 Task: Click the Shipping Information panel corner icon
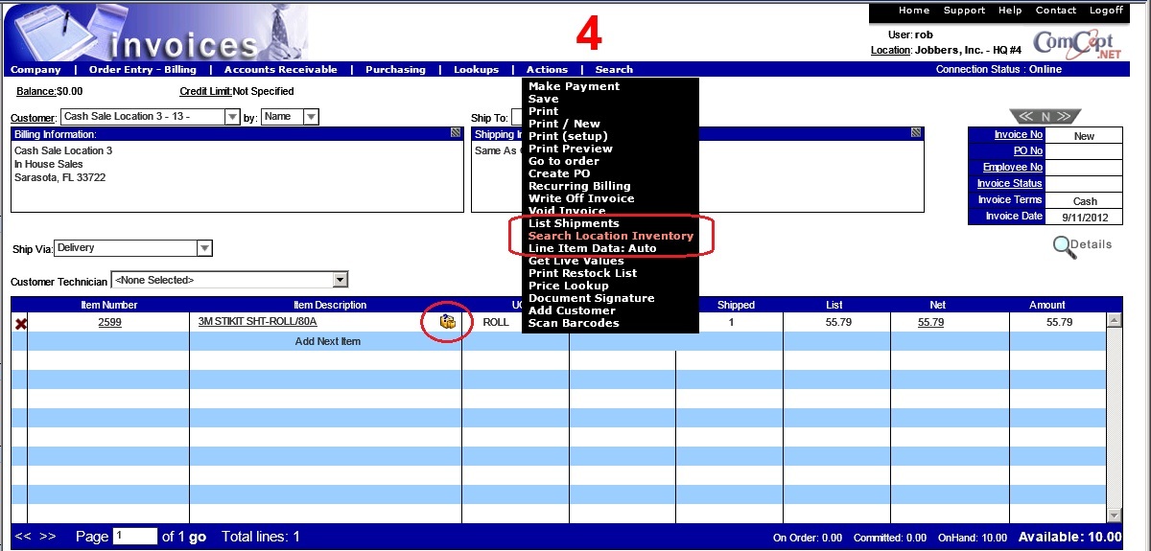point(917,134)
